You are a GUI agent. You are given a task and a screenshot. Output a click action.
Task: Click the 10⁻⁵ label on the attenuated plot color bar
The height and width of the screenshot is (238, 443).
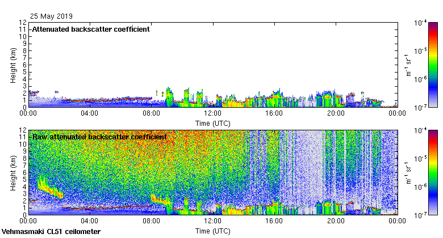[420, 51]
